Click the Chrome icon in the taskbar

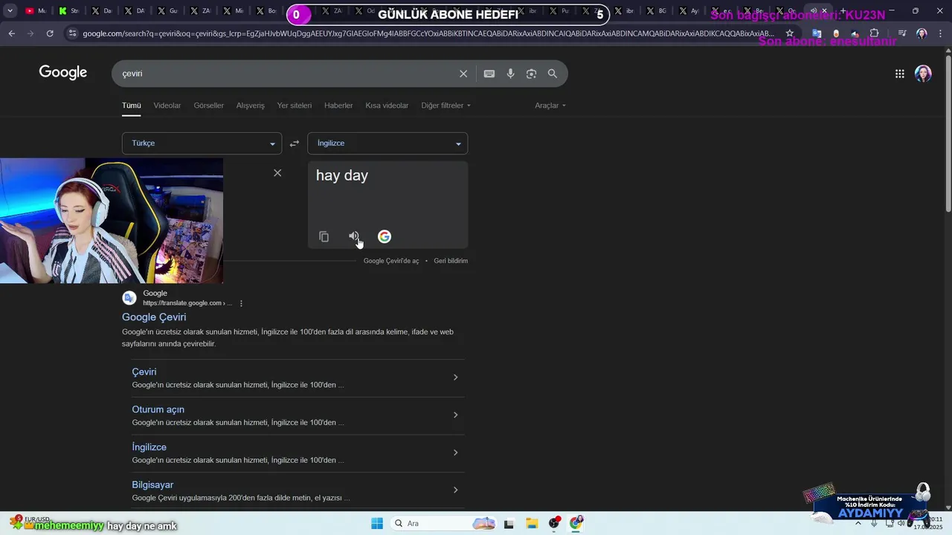coord(576,523)
